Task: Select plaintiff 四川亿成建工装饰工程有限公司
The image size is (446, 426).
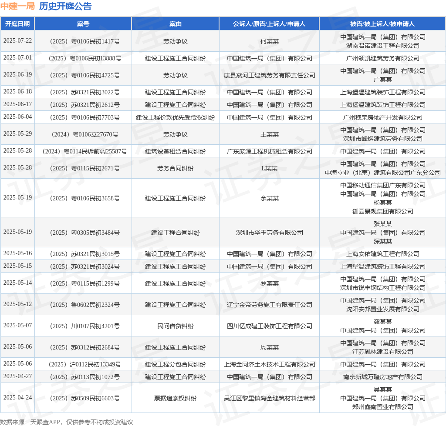Action: click(269, 326)
